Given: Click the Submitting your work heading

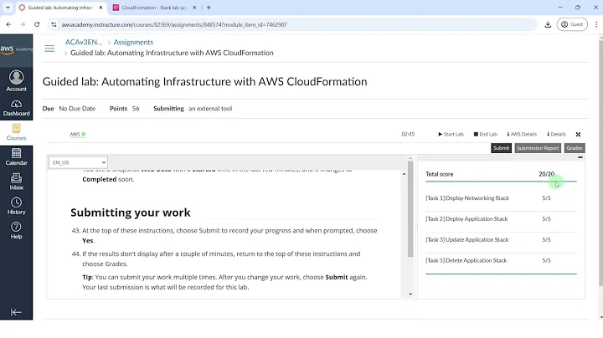Looking at the screenshot, I should click(x=131, y=213).
